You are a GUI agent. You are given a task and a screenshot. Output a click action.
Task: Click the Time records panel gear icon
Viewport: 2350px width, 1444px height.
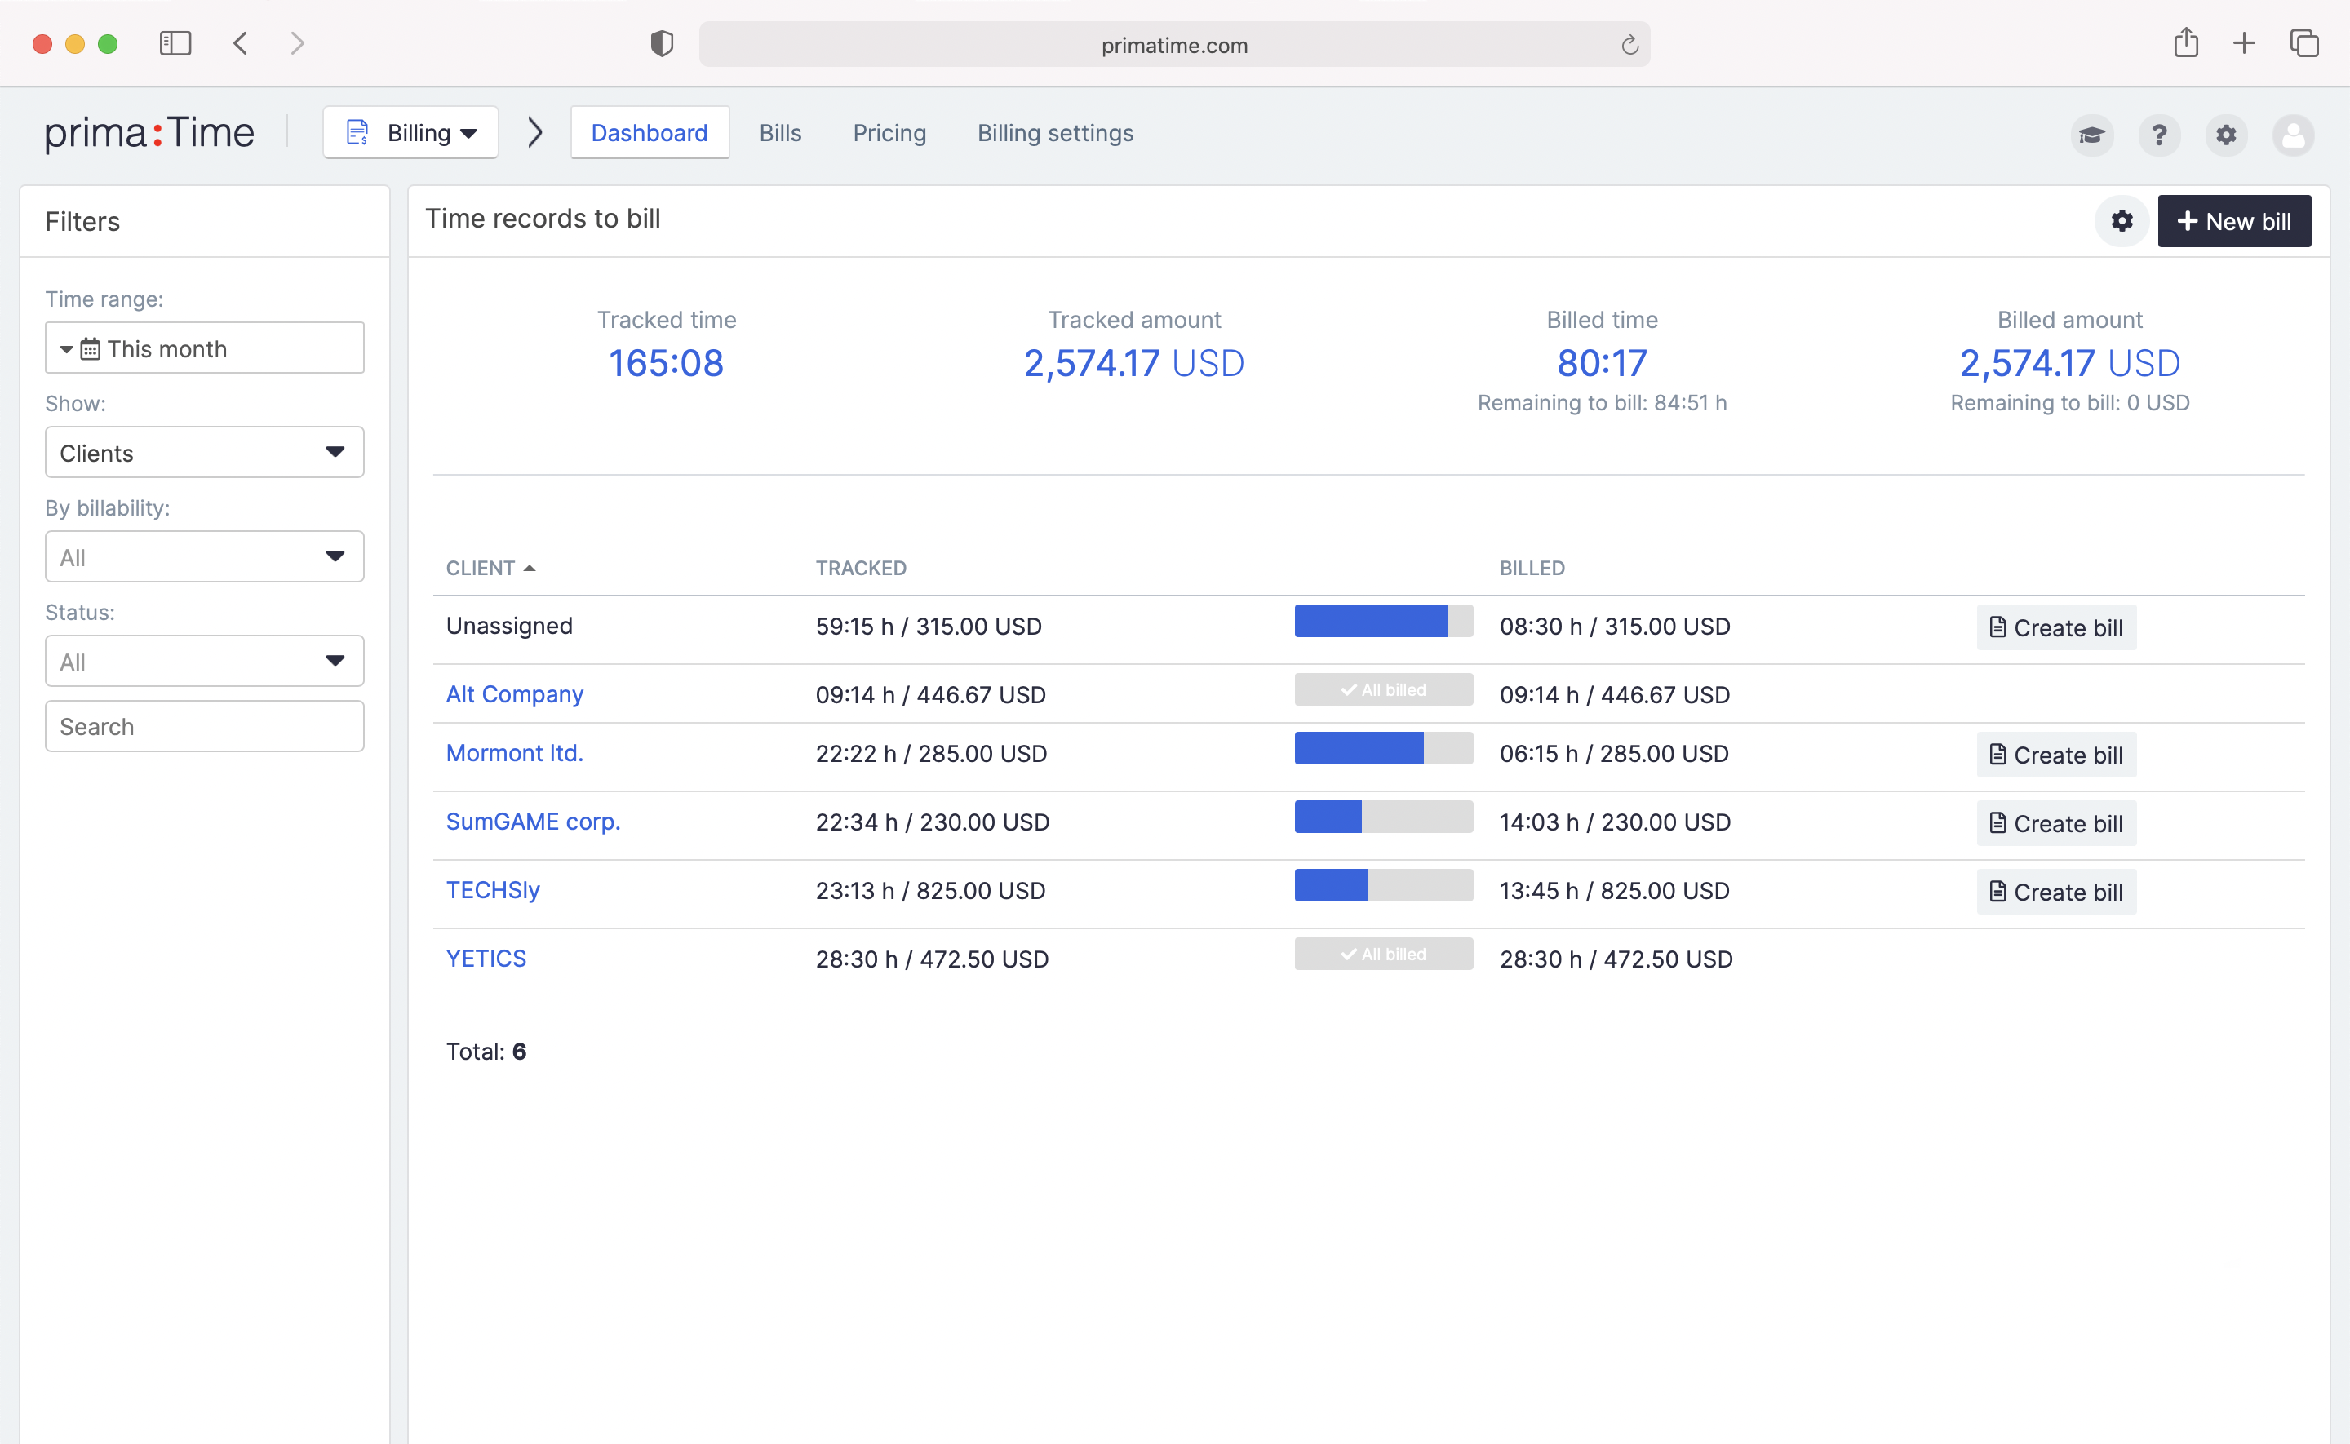pyautogui.click(x=2121, y=222)
